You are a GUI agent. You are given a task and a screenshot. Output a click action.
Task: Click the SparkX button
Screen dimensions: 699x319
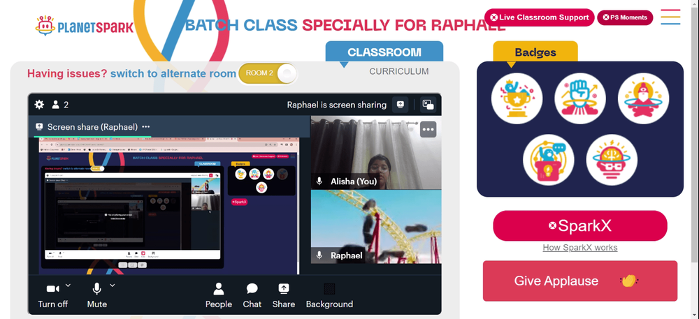click(580, 226)
